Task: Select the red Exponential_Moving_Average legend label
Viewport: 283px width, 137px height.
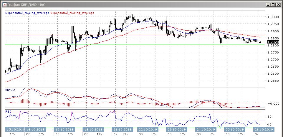Action: (x=72, y=13)
